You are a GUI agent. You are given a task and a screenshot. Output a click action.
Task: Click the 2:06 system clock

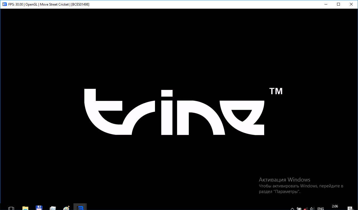coord(335,207)
